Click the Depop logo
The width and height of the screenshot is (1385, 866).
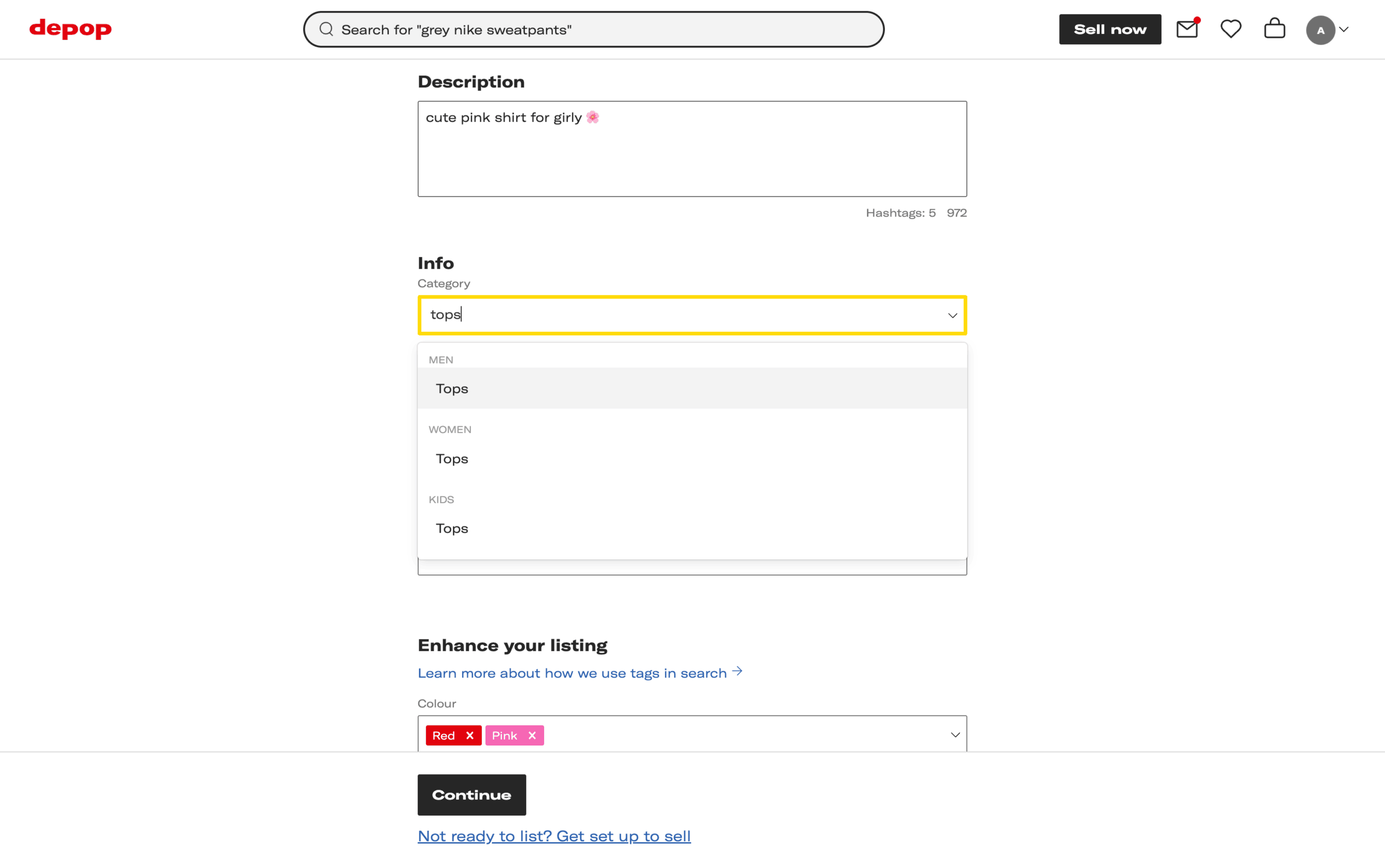click(x=71, y=28)
